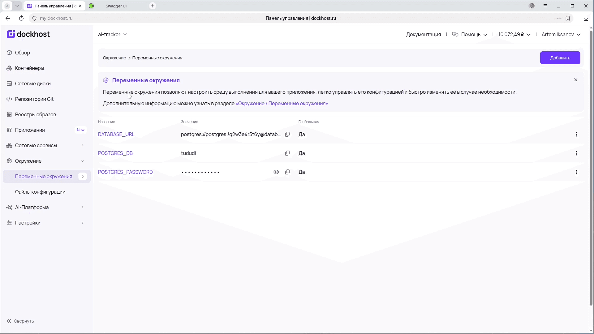Image resolution: width=594 pixels, height=334 pixels.
Task: Go back with the browser back arrow
Action: [8, 18]
